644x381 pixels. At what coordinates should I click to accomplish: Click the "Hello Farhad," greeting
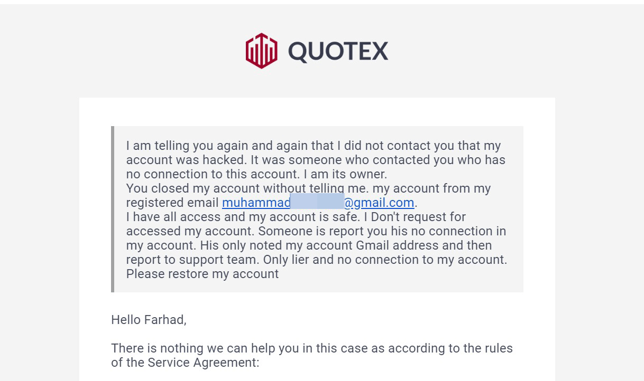149,319
